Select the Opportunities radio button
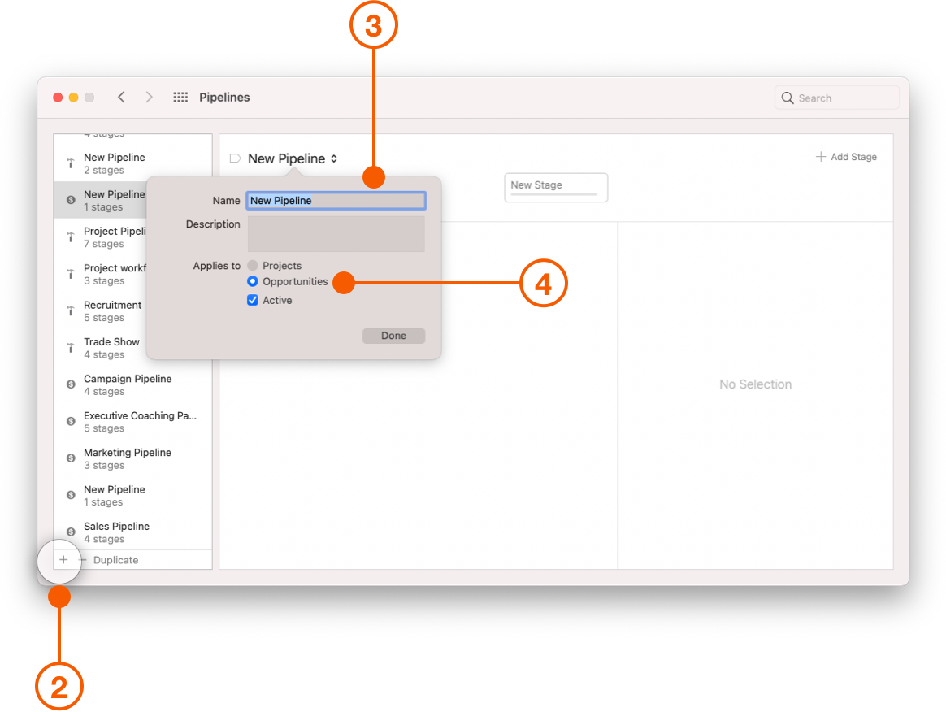Image resolution: width=946 pixels, height=712 pixels. pos(253,281)
